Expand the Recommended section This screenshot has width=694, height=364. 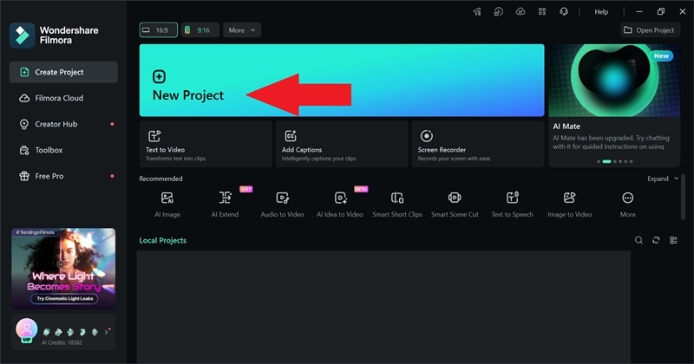[x=663, y=179]
